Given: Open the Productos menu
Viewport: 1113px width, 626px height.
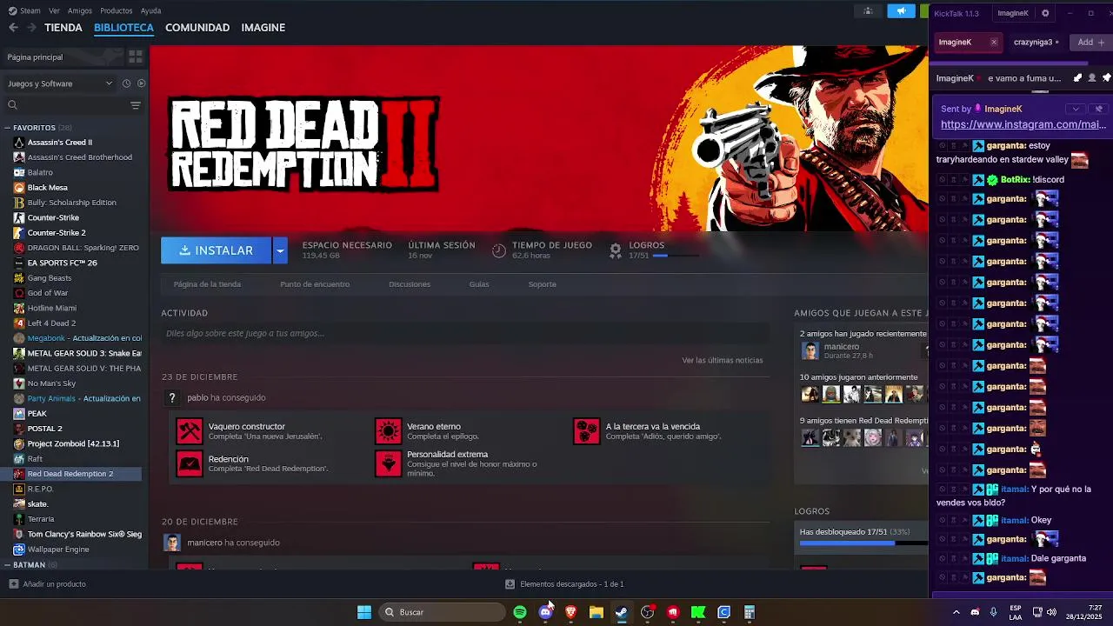Looking at the screenshot, I should click(x=117, y=10).
